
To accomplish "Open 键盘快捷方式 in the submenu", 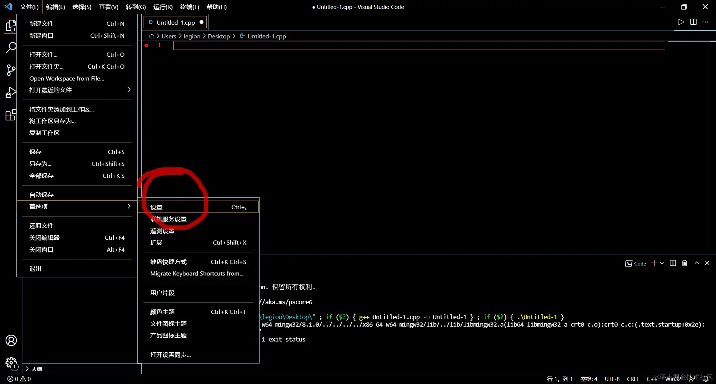I will 198,262.
